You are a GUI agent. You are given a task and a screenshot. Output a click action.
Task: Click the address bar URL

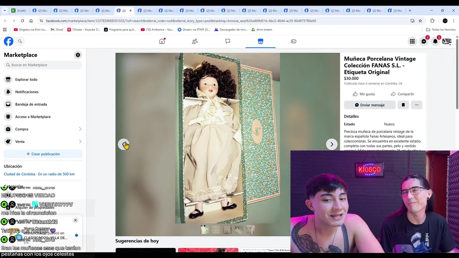tap(181, 21)
